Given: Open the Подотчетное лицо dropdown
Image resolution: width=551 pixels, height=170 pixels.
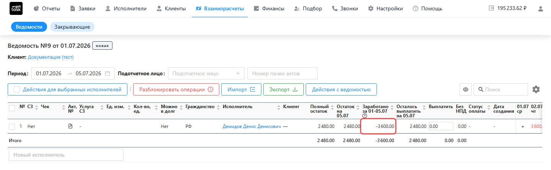Looking at the screenshot, I should [206, 73].
